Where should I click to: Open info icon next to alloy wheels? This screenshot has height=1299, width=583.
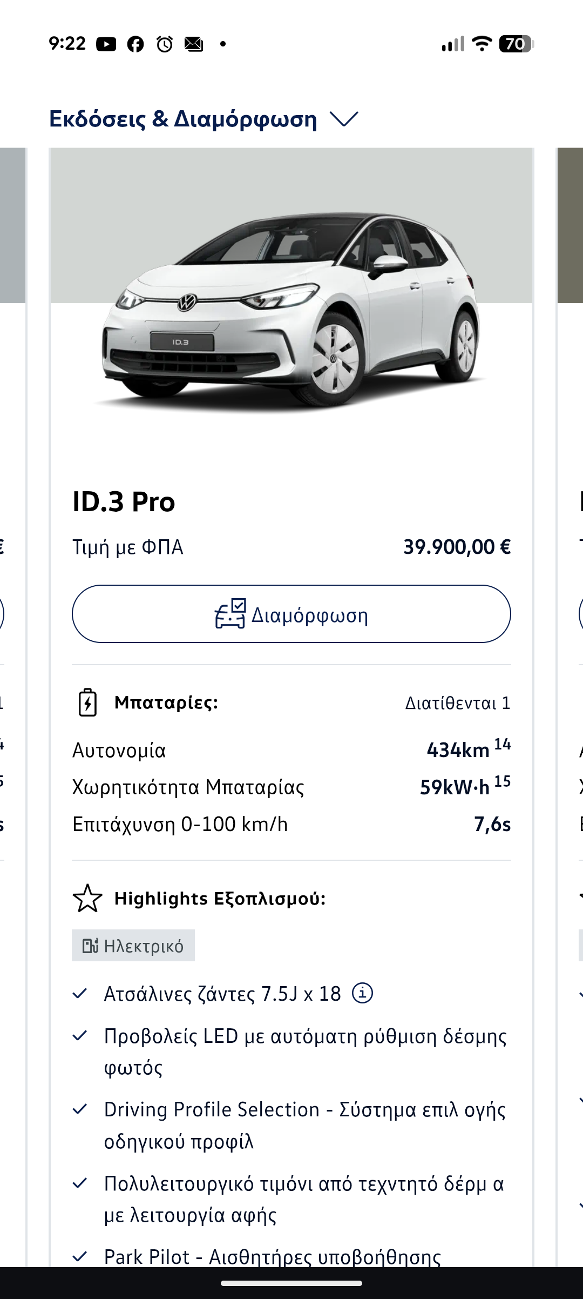click(362, 993)
